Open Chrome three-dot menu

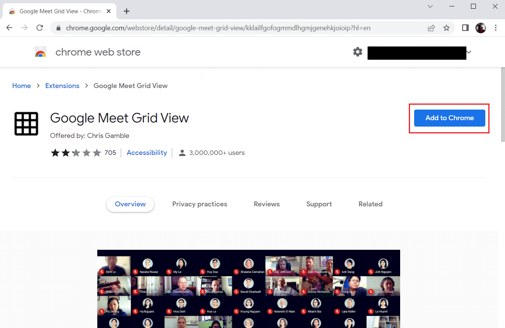pyautogui.click(x=496, y=28)
